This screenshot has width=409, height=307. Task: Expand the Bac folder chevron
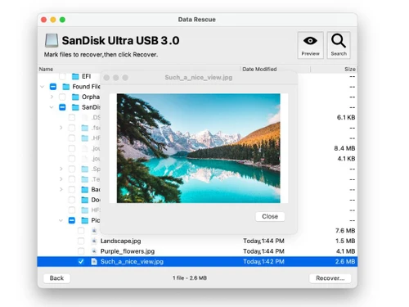click(61, 189)
